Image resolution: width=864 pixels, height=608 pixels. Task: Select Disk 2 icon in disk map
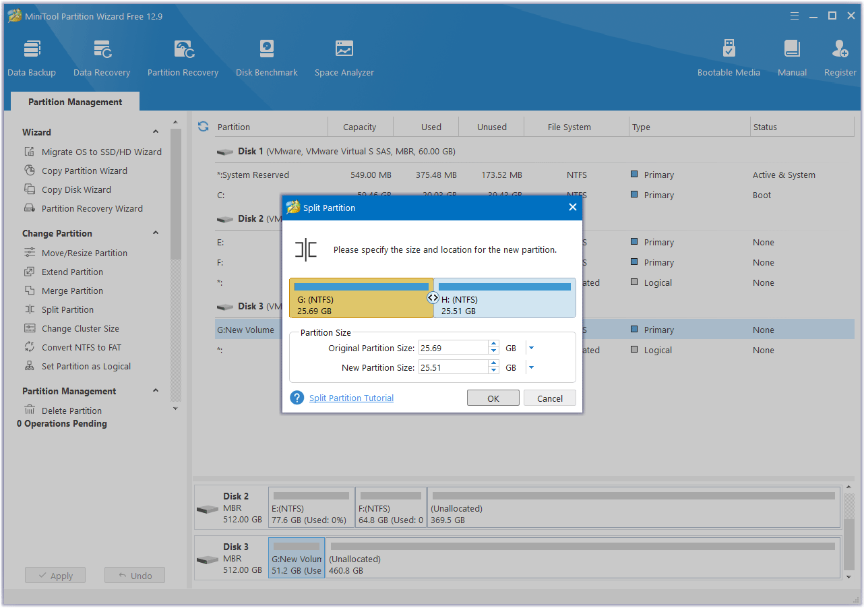point(208,509)
